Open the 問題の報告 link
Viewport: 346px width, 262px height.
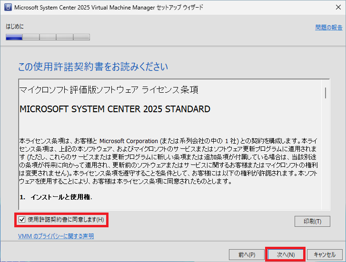(x=329, y=28)
